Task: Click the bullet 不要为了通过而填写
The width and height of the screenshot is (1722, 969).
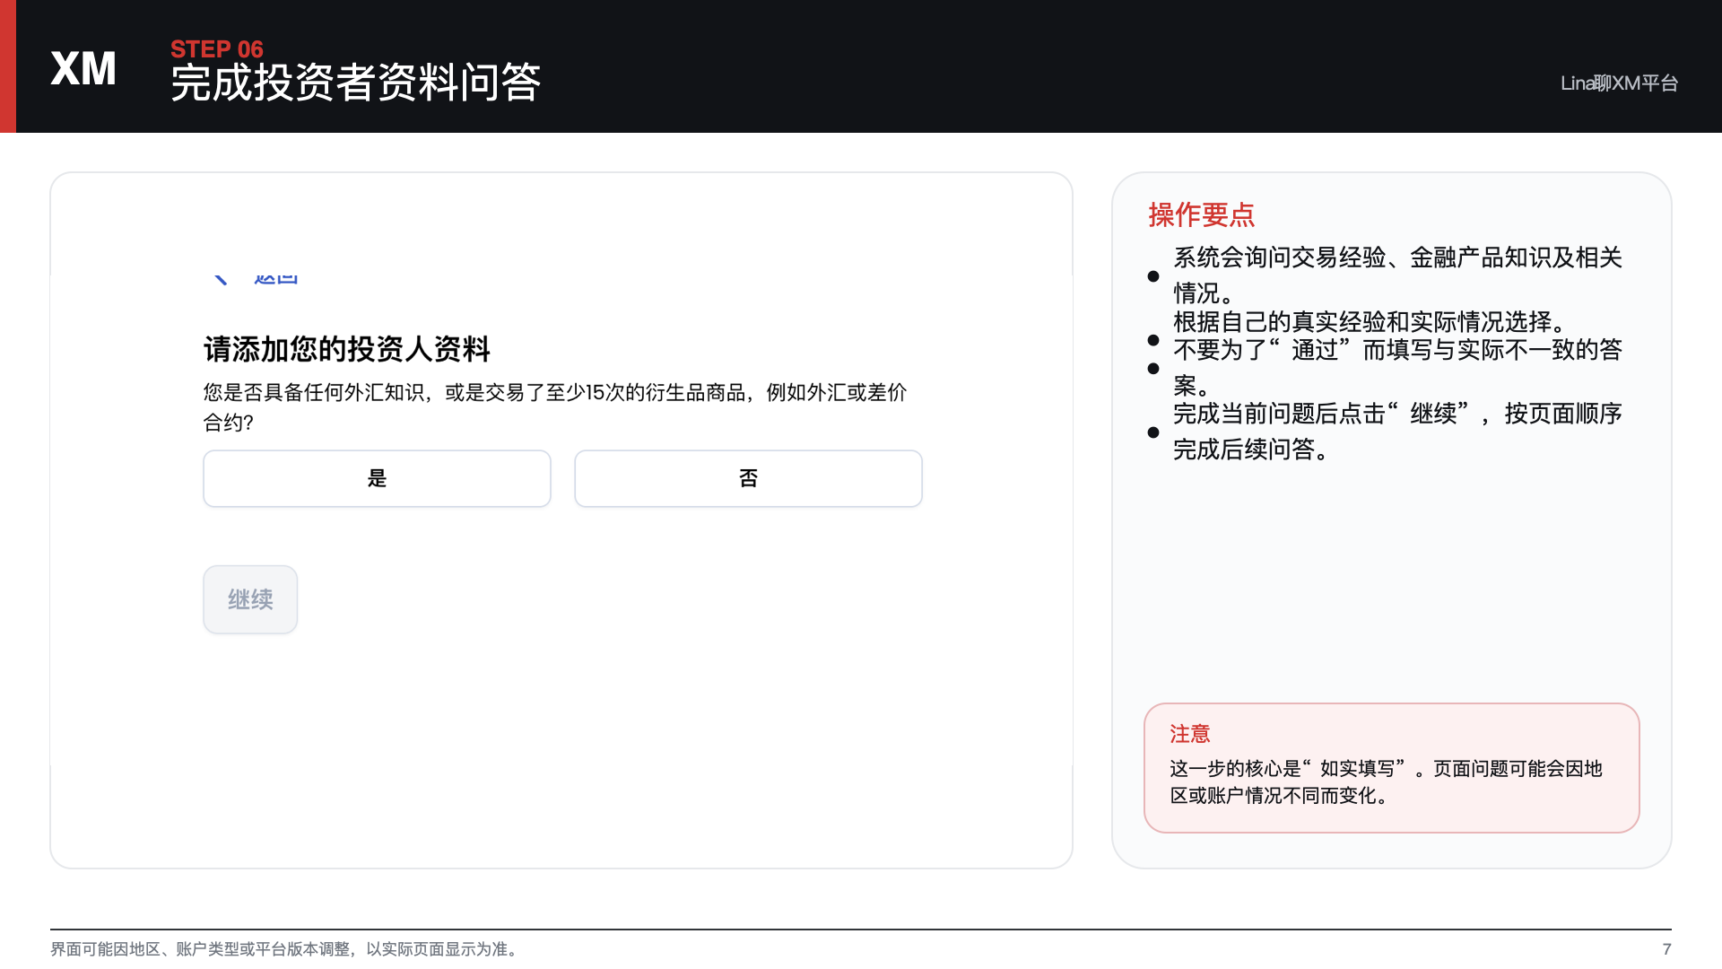Action: pos(1397,367)
